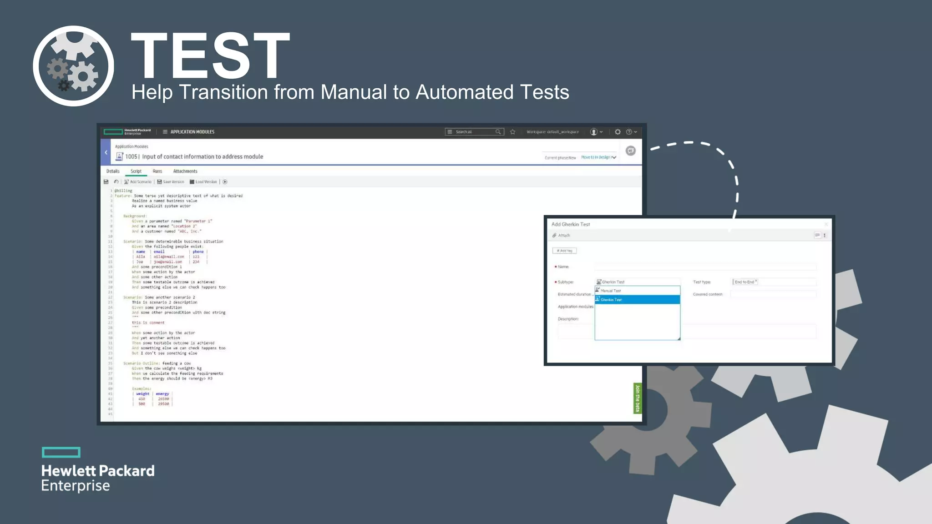Viewport: 932px width, 524px height.
Task: Click the Add tag button
Action: pos(564,251)
